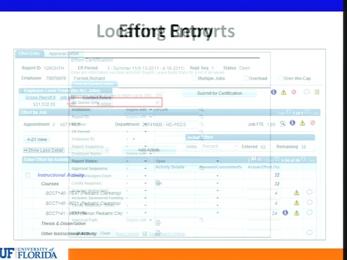
Task: Click the green grid icon at far right
Action: pos(317,92)
